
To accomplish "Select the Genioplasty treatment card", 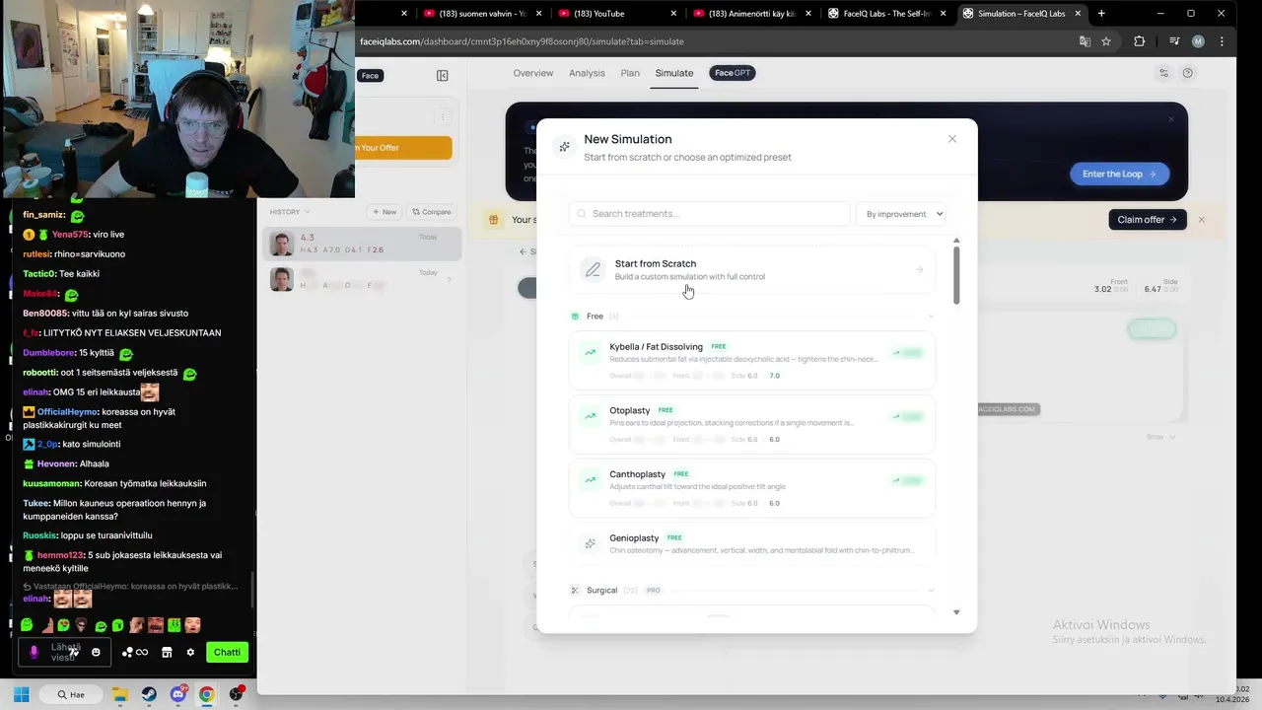I will point(751,544).
